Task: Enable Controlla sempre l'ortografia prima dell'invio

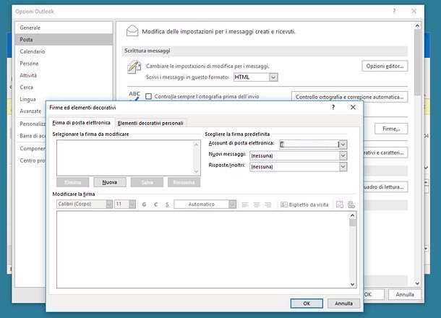Action: (x=148, y=96)
